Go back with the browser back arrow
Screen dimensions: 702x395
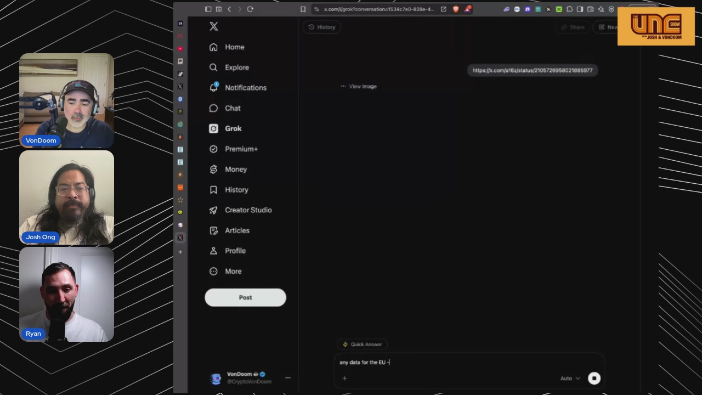pyautogui.click(x=229, y=9)
